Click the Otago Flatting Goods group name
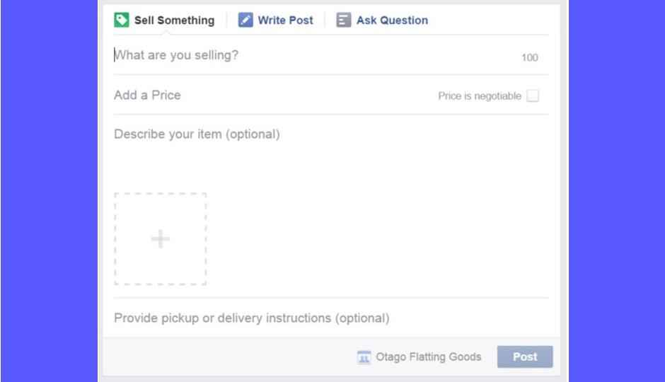665x382 pixels. 428,357
